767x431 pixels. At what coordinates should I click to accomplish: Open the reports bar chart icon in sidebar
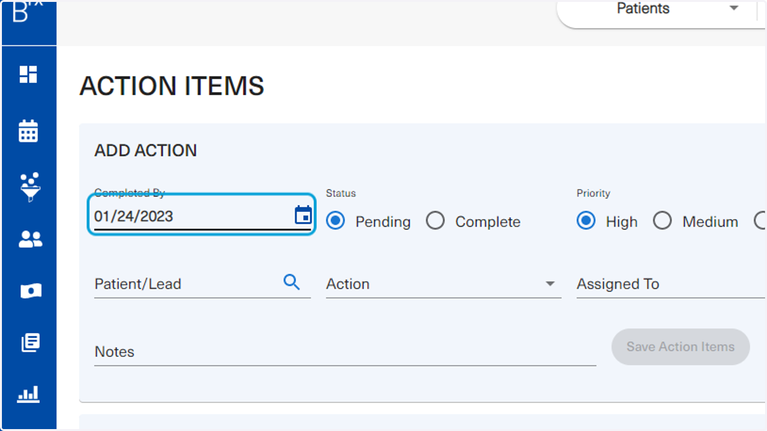28,394
